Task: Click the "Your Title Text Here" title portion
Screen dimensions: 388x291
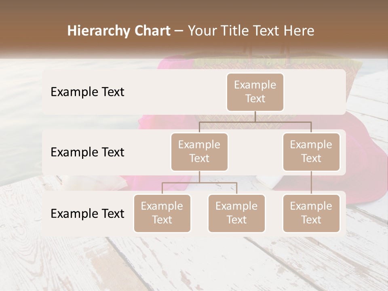Action: coord(251,31)
